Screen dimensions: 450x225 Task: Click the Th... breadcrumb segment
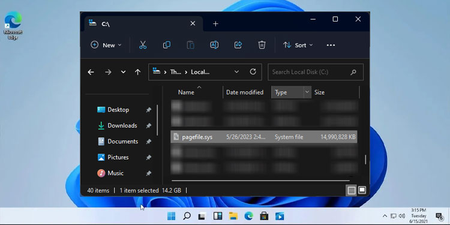[x=176, y=72]
